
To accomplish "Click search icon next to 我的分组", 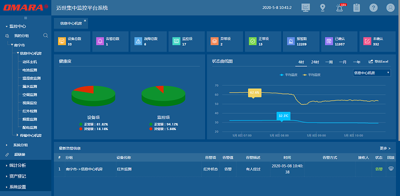I will coord(45,35).
